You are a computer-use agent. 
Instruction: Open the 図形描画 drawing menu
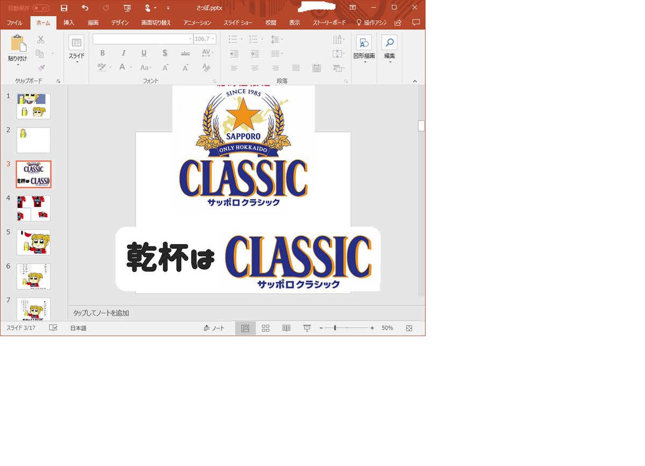(x=364, y=49)
